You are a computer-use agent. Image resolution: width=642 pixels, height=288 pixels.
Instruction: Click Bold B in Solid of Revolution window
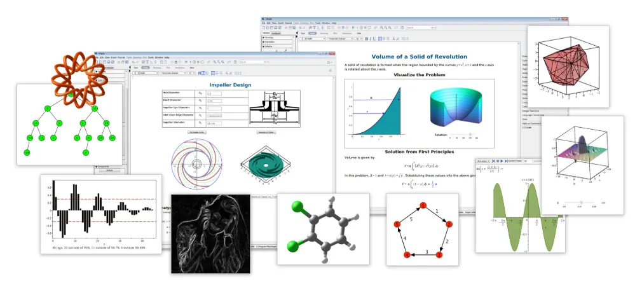[366, 39]
